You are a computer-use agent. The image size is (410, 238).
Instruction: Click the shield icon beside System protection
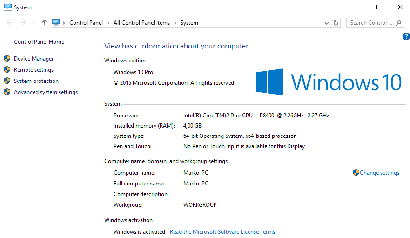(7, 81)
